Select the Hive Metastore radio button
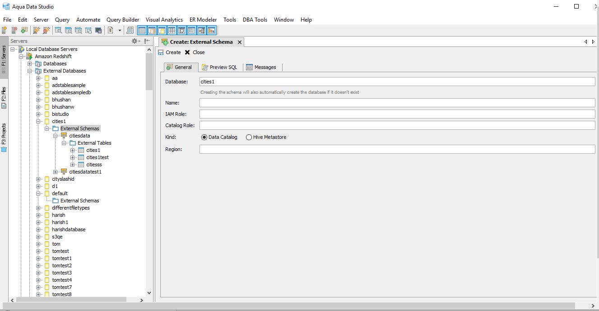The height and width of the screenshot is (311, 599). (x=249, y=137)
